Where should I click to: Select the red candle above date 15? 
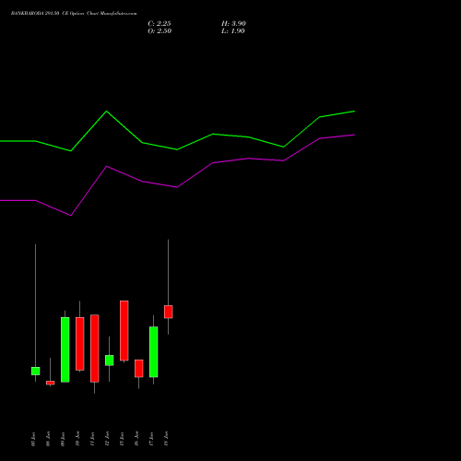tap(124, 330)
